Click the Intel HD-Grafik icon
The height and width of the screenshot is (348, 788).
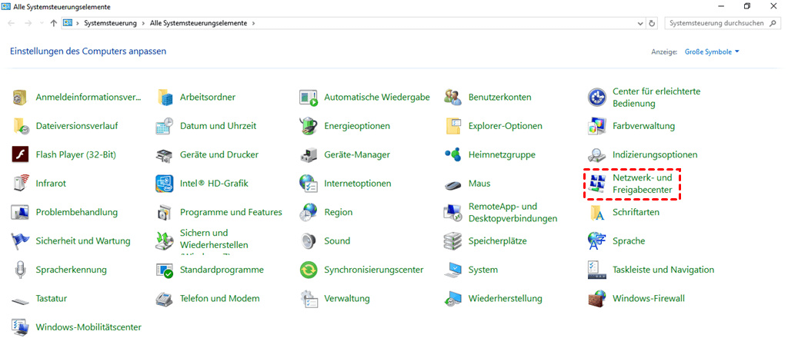(x=165, y=184)
